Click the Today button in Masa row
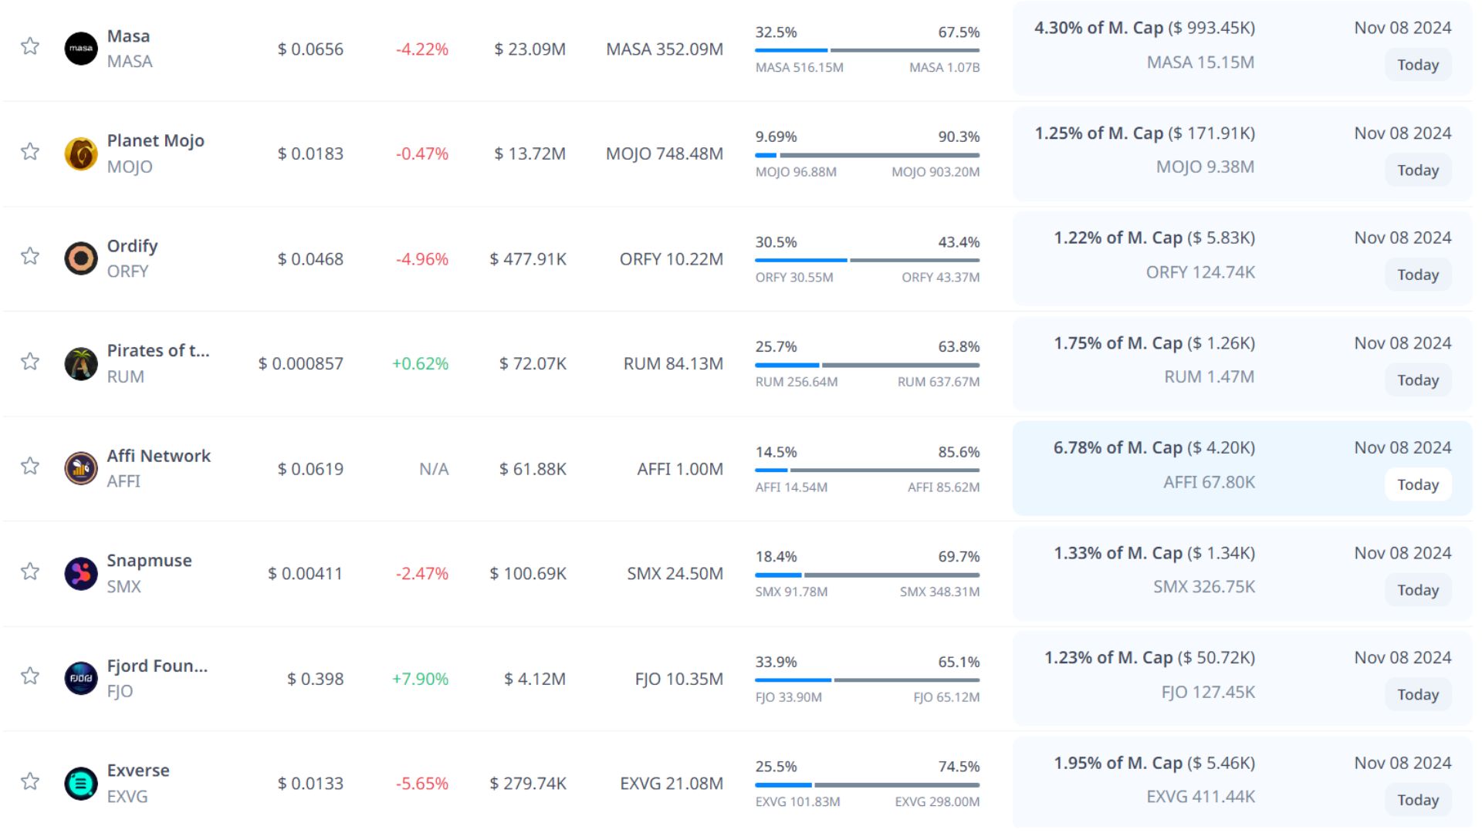 pyautogui.click(x=1417, y=65)
